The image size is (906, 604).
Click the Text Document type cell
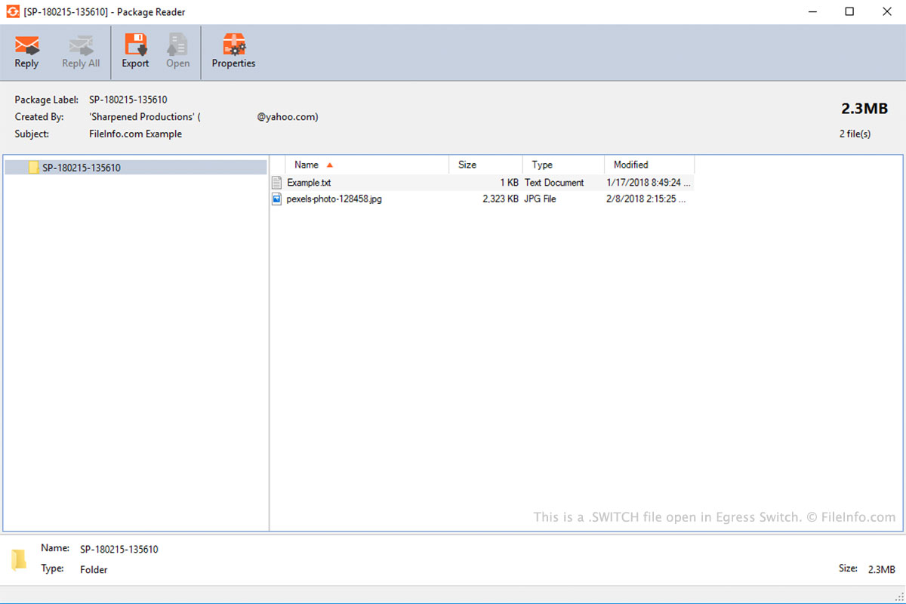point(554,183)
